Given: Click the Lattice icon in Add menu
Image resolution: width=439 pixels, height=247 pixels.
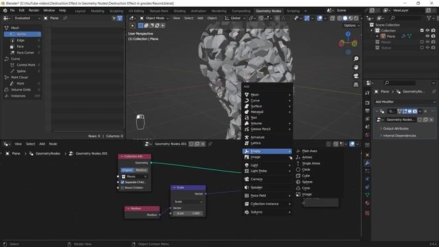Looking at the screenshot, I should tap(247, 143).
